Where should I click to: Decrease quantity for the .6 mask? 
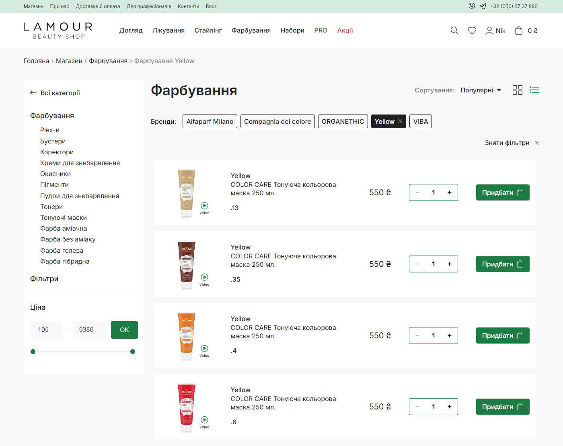click(x=417, y=407)
